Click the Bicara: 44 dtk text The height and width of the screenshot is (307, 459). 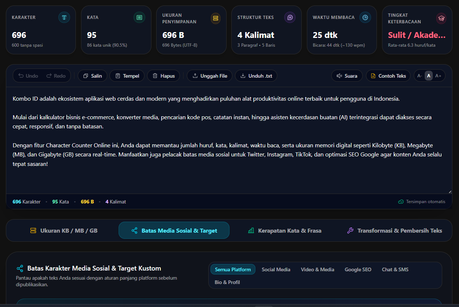339,45
